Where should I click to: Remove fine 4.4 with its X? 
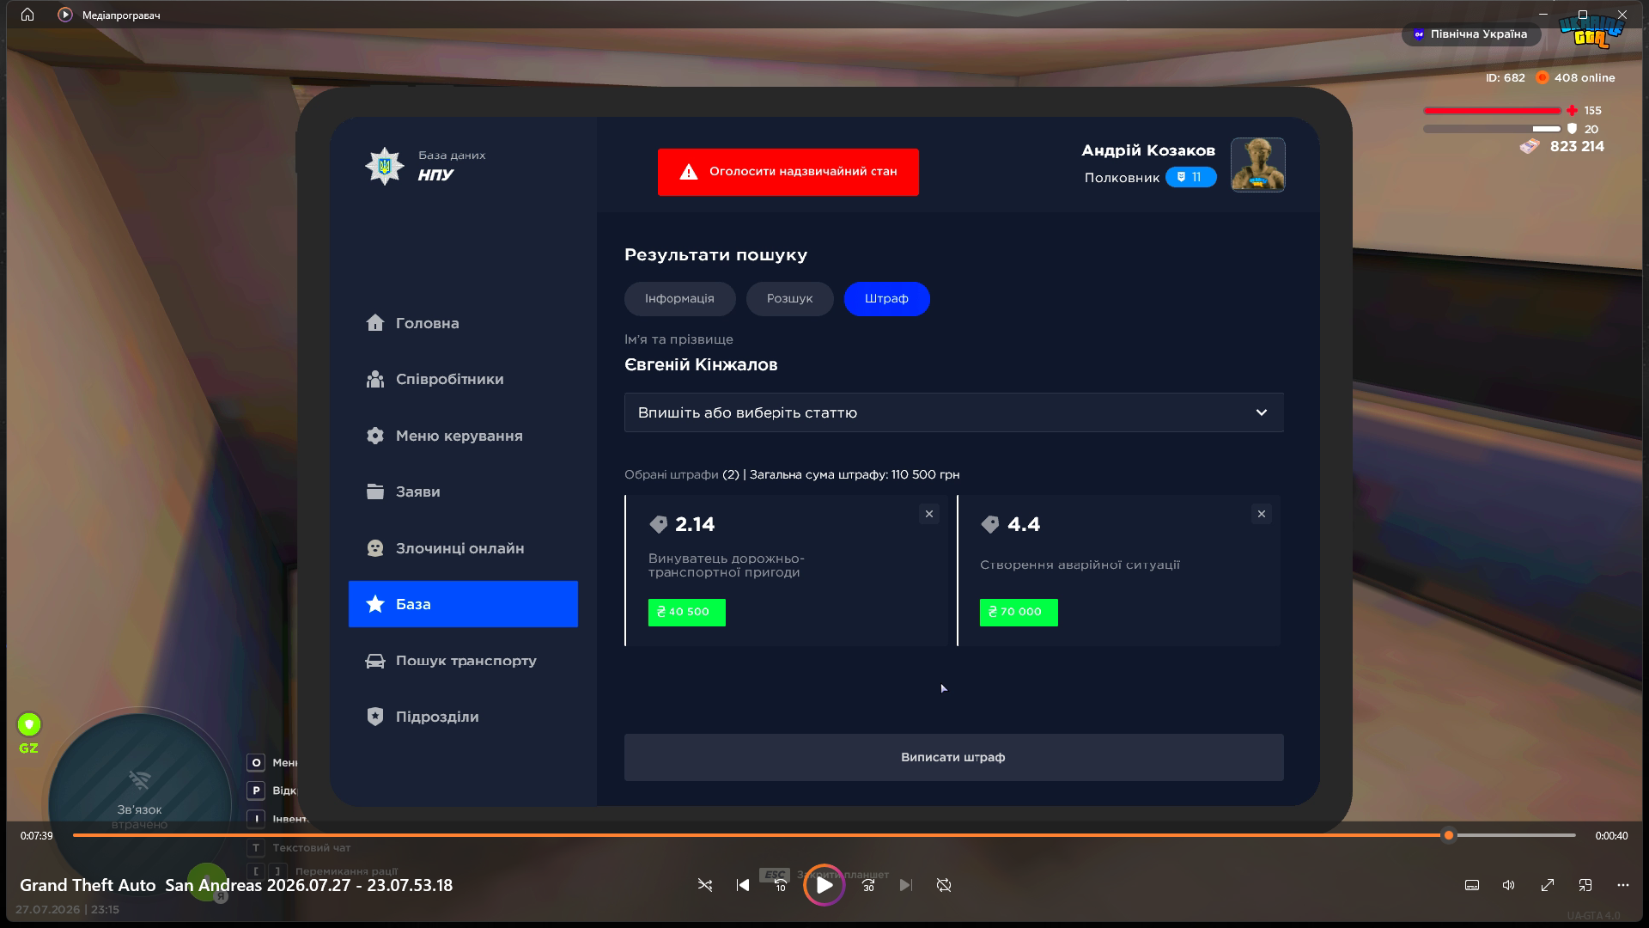(1261, 514)
